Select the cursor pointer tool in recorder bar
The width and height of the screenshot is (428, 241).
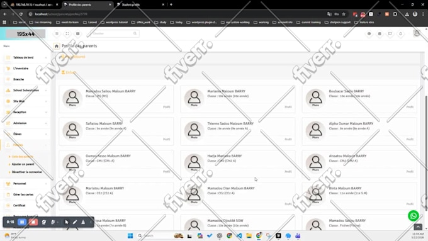point(67,222)
